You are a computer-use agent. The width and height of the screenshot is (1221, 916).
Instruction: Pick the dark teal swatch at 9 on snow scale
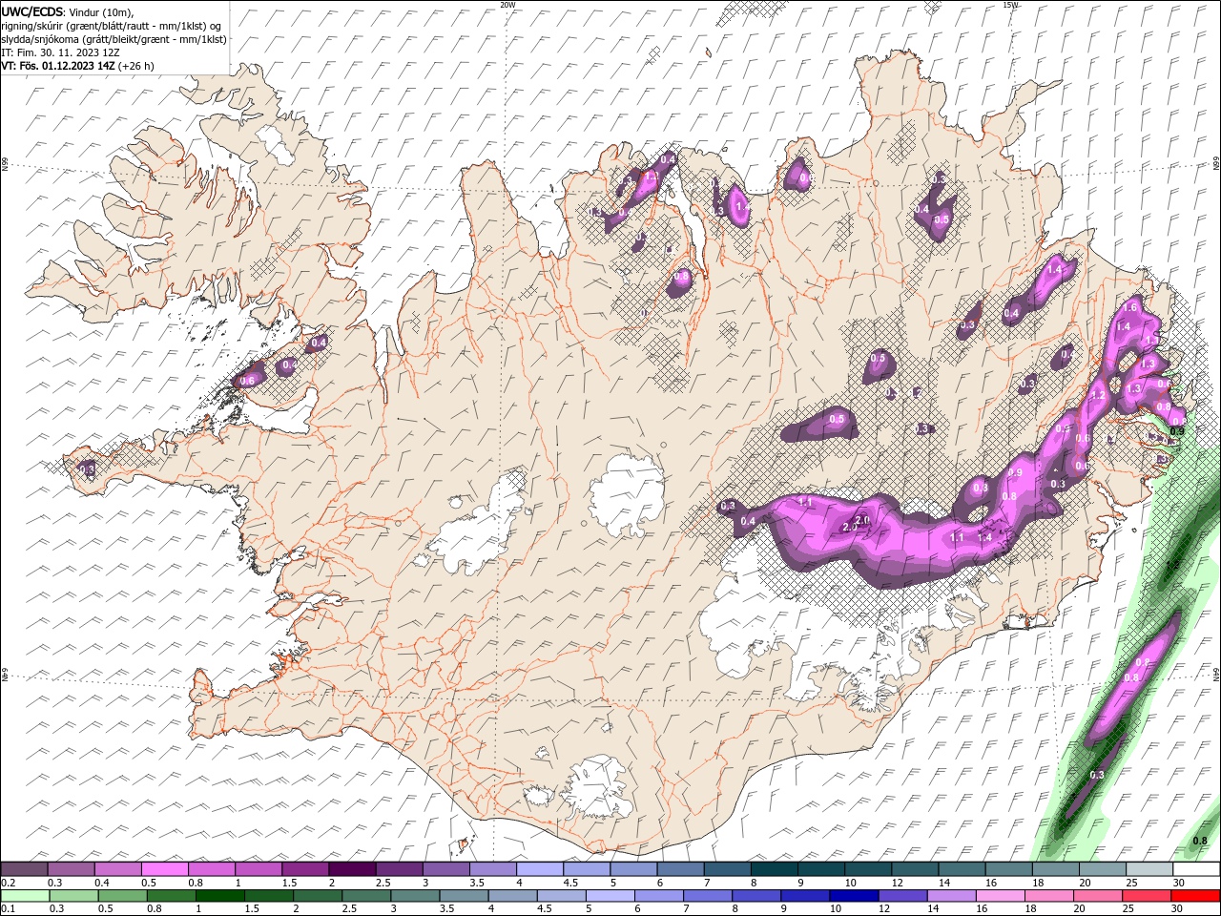tap(819, 869)
